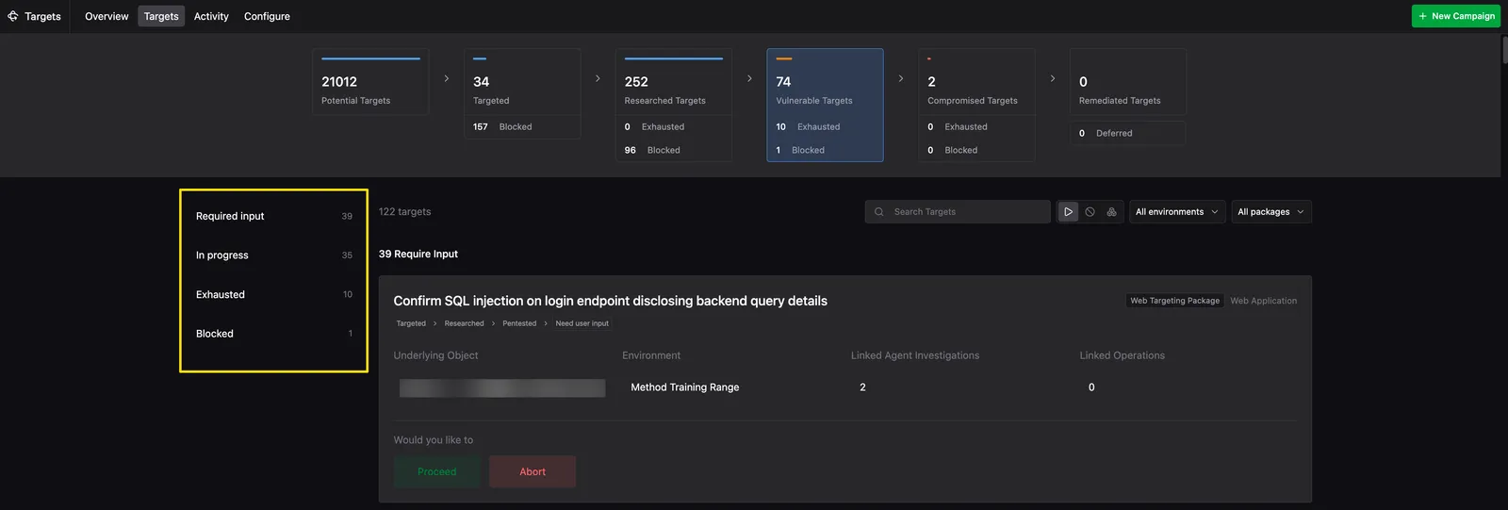The width and height of the screenshot is (1508, 510).
Task: Click the Targets crosshair logo icon
Action: tap(13, 16)
